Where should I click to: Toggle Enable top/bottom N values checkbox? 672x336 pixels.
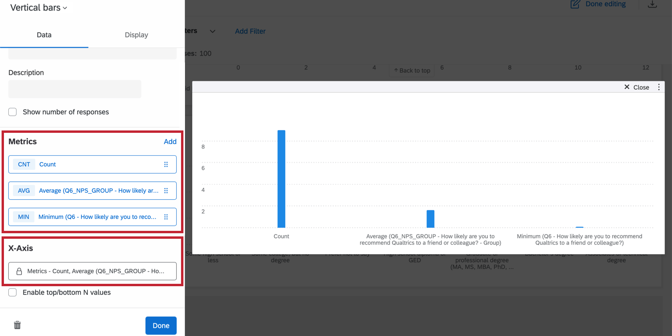click(x=13, y=293)
